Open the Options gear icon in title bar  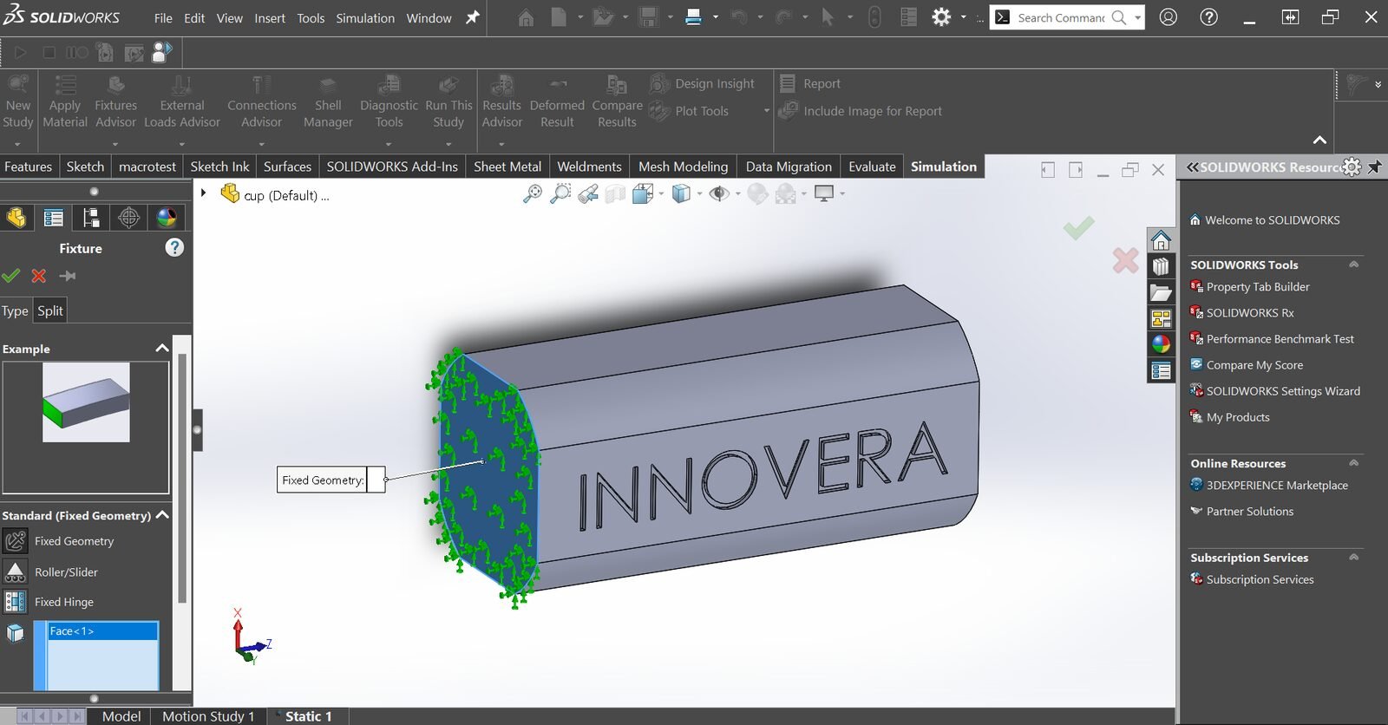tap(941, 17)
